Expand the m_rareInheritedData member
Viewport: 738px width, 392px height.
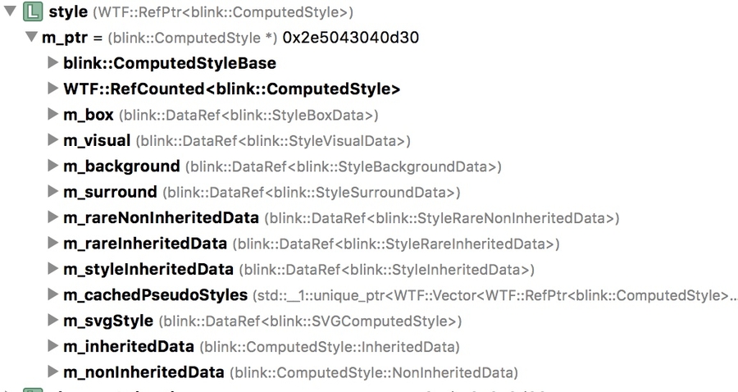53,244
